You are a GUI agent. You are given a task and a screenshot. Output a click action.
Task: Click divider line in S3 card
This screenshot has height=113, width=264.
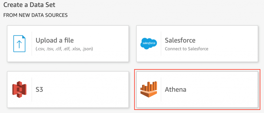(32, 89)
